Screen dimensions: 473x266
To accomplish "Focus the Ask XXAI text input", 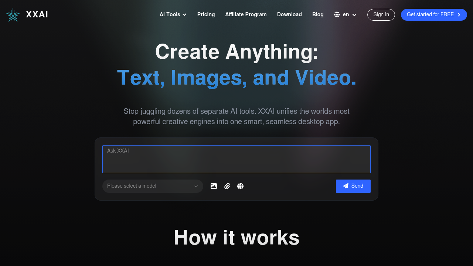I will (x=236, y=159).
